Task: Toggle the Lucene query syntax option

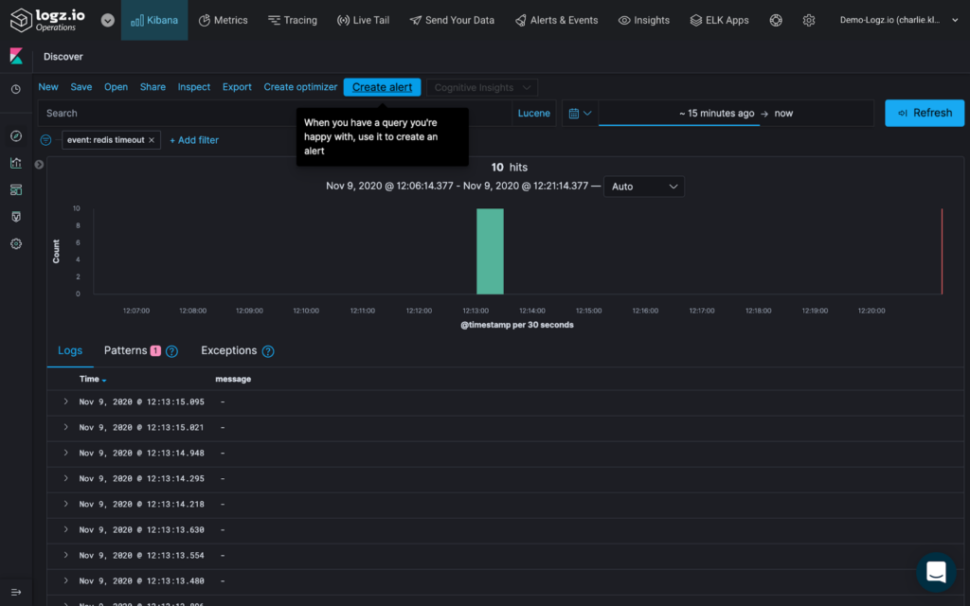Action: (533, 113)
